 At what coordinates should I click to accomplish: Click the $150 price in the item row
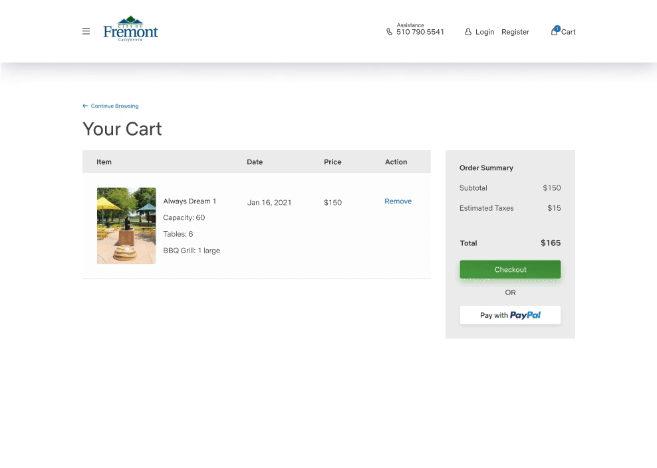pos(332,202)
